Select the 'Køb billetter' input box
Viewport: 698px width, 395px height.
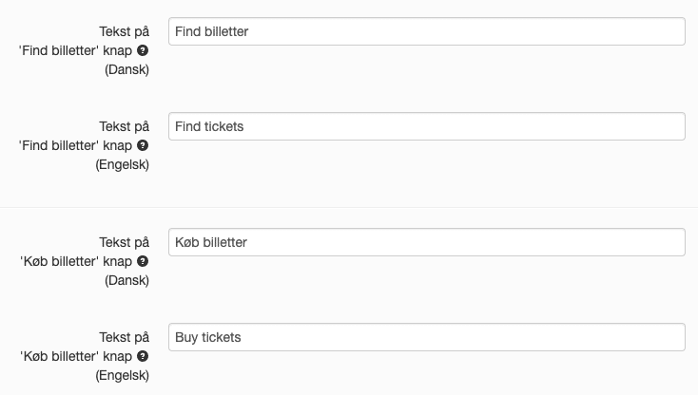(426, 242)
